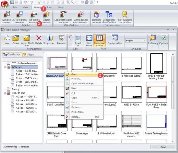Viewport: 178px width, 153px height.
Task: Open the Configuration tool
Action: click(115, 40)
